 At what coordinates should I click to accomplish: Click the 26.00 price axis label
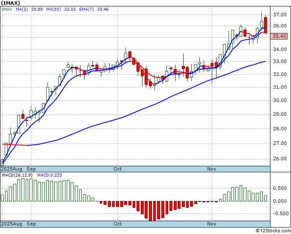pos(280,159)
